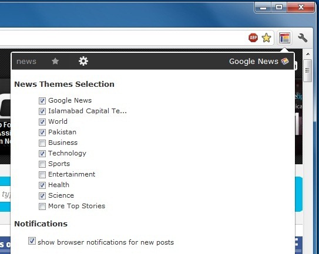Viewport: 319px width, 254px height.
Task: Click the Google News extension toolbar icon
Action: [284, 38]
